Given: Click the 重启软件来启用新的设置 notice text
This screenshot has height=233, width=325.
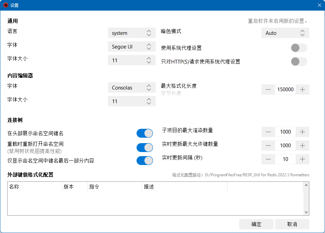Looking at the screenshot, I should point(278,21).
